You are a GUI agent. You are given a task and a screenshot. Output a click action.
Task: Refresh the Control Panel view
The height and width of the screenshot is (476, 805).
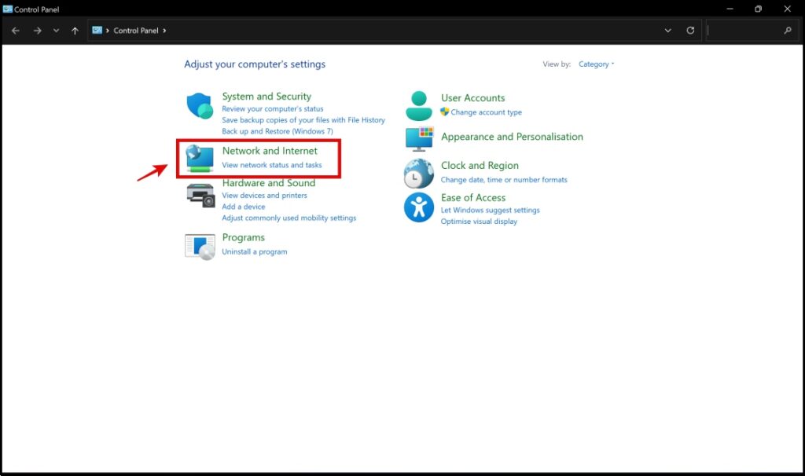pyautogui.click(x=690, y=31)
